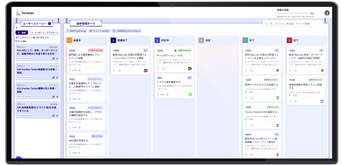342x165 pixels.
Task: Click 保留 column header
Action: [x=218, y=40]
